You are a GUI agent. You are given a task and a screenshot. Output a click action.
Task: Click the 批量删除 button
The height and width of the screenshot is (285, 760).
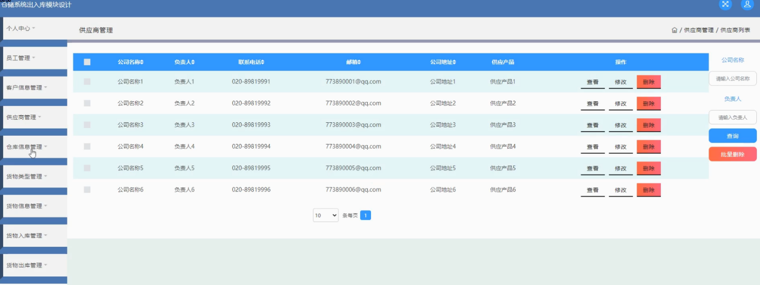click(x=733, y=154)
